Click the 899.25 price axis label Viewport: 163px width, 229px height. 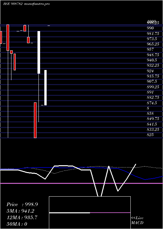point(153,87)
